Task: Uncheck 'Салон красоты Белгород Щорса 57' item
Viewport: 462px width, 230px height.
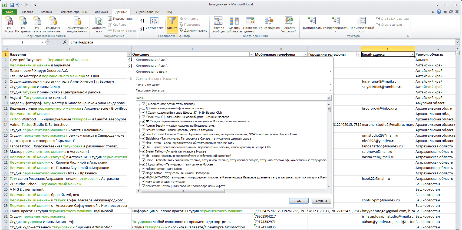Action: 144,113
